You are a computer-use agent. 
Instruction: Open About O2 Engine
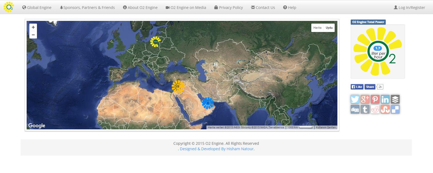pyautogui.click(x=140, y=8)
